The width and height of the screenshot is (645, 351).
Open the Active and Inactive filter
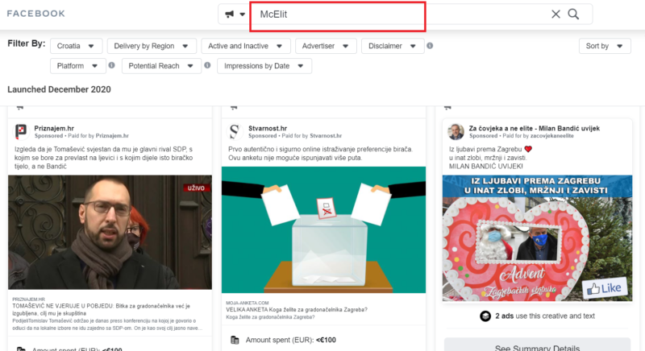[x=246, y=46]
